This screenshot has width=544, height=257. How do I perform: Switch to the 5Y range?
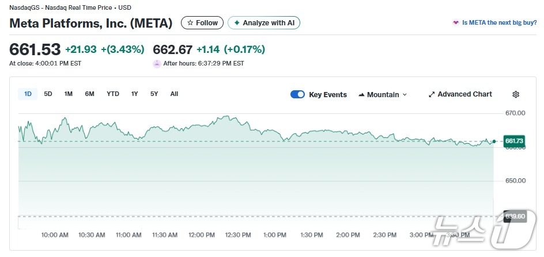(154, 94)
